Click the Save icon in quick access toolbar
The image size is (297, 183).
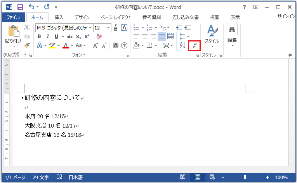pyautogui.click(x=20, y=7)
